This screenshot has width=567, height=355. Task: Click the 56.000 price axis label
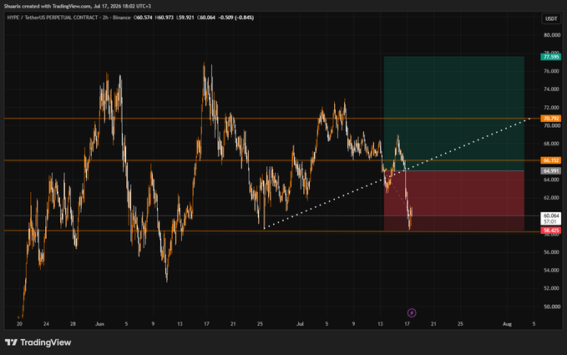click(x=552, y=252)
